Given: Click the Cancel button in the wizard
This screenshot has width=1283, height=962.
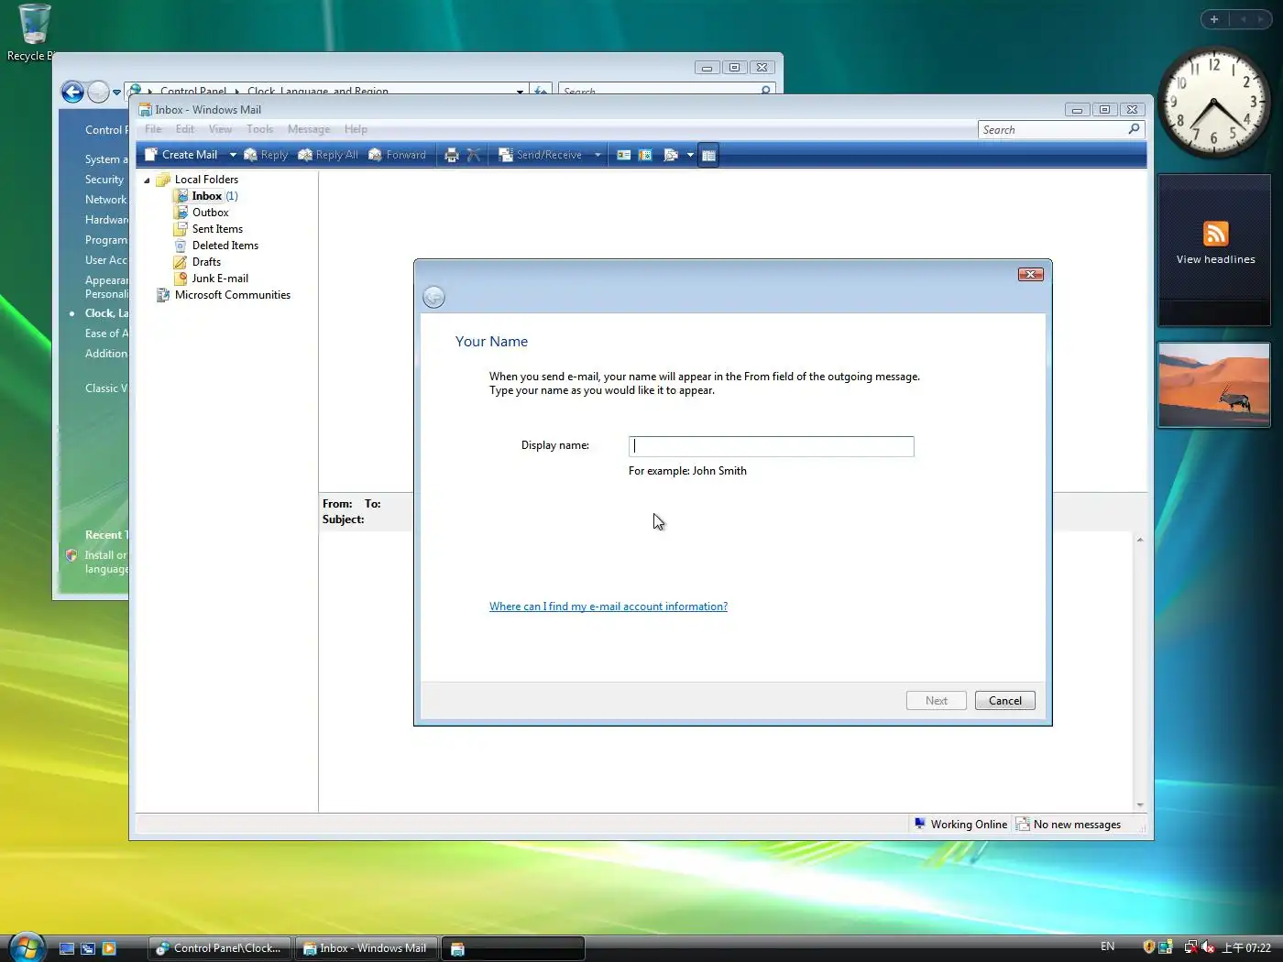Looking at the screenshot, I should click(x=1005, y=701).
